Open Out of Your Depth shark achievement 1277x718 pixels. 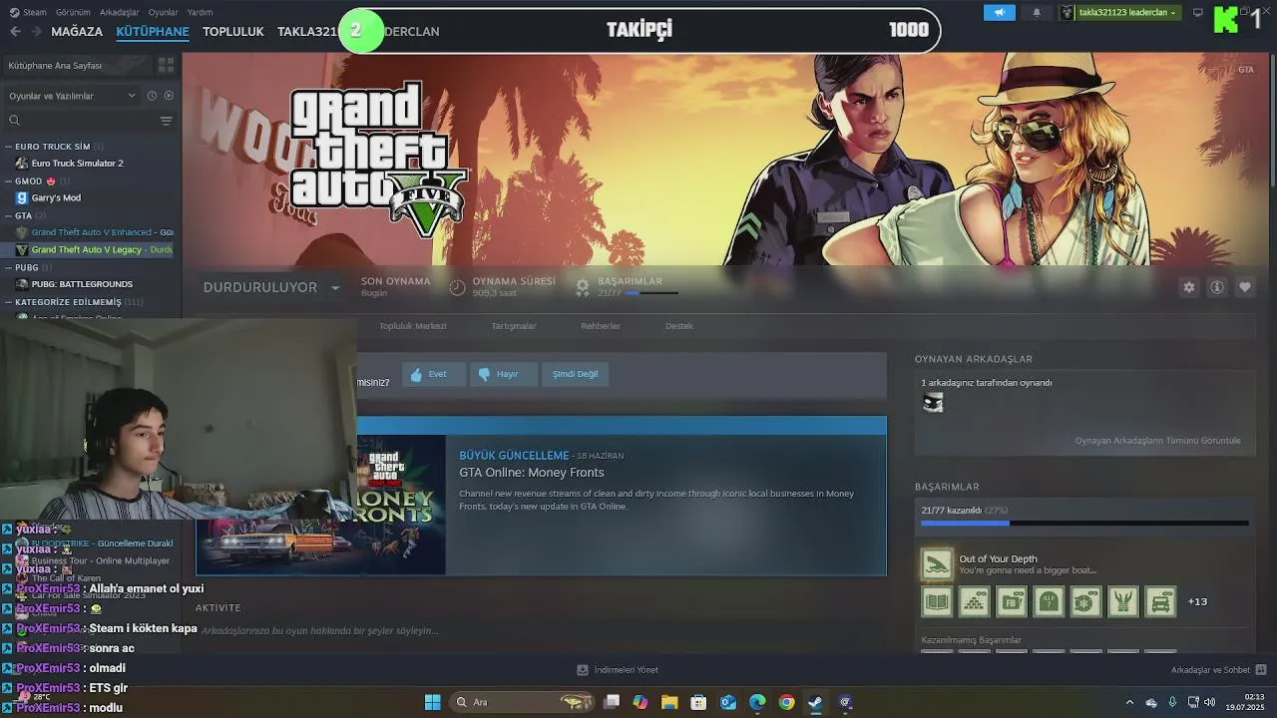tap(937, 563)
